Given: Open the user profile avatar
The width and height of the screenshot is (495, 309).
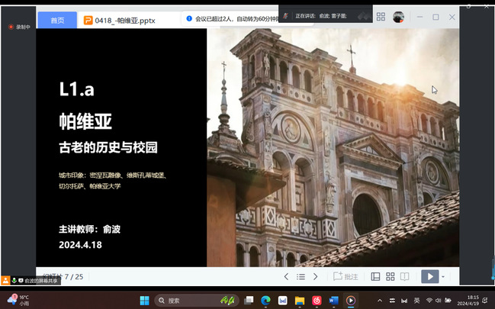Looking at the screenshot, I should coord(398,17).
